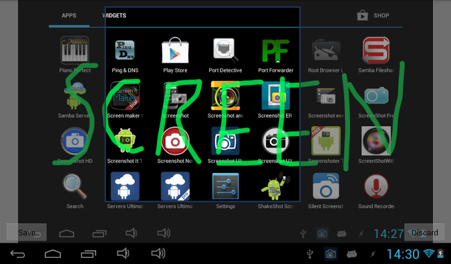Image resolution: width=451 pixels, height=264 pixels.
Task: Switch to the WIDGETS tab
Action: (x=114, y=16)
